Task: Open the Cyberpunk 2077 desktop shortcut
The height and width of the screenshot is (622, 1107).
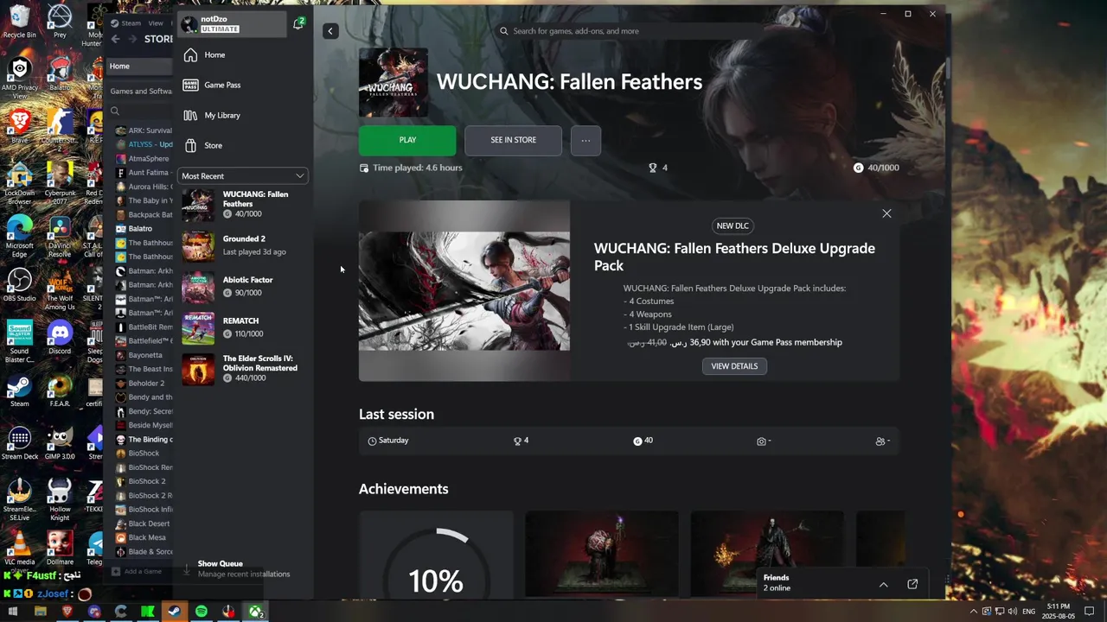Action: point(60,183)
